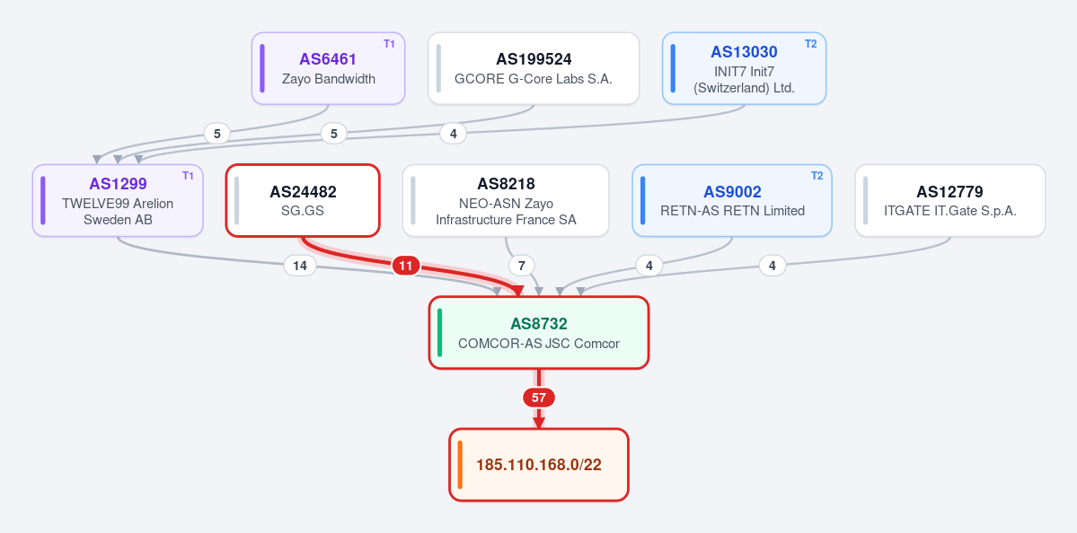Click the AS199524 GCORE node
Image resolution: width=1077 pixels, height=533 pixels.
[x=534, y=68]
